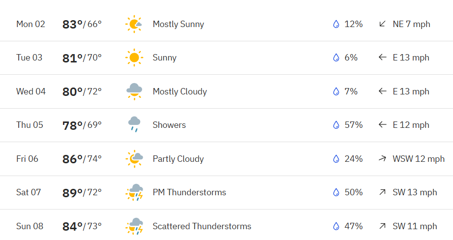Click the wind direction arrow for SW 13 mph
The width and height of the screenshot is (453, 240).
[382, 192]
